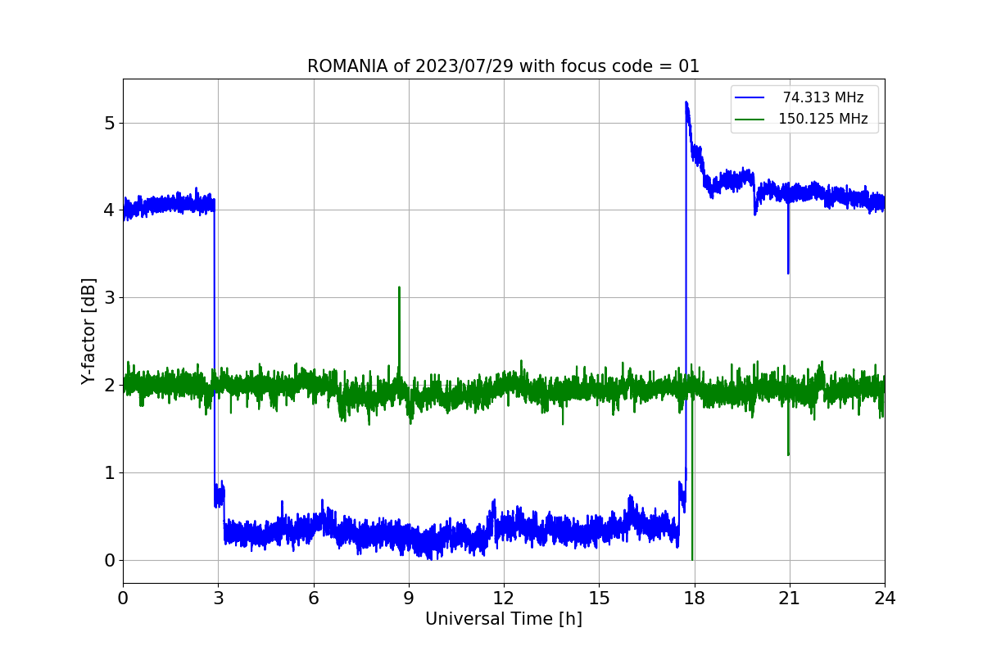Click the blue peak above 5 dB
This screenshot has width=983, height=655.
pyautogui.click(x=686, y=104)
